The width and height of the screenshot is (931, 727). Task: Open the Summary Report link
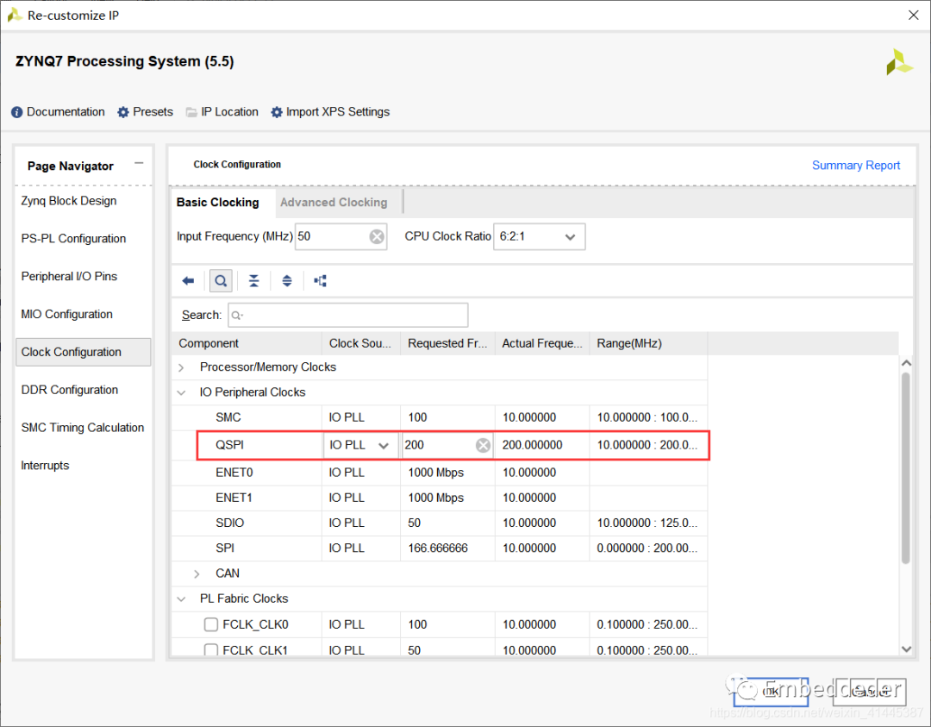pos(855,166)
